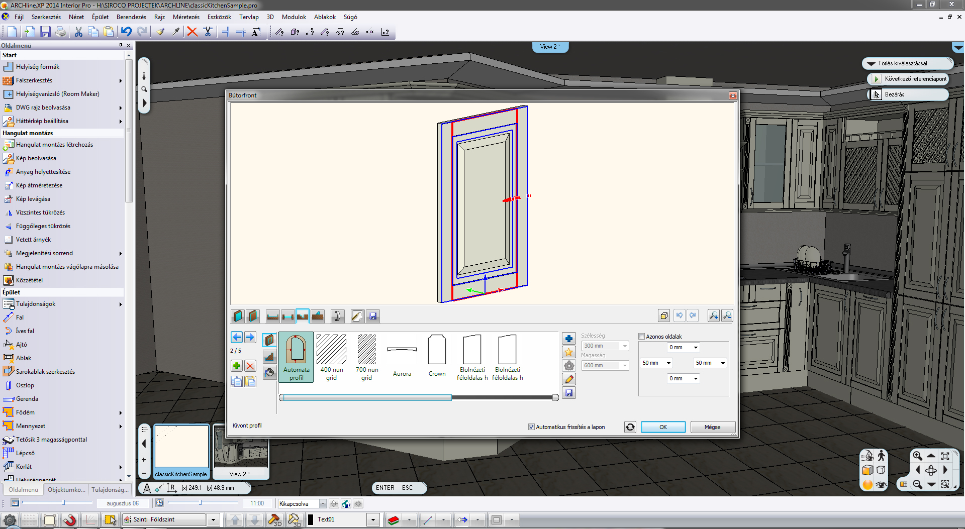Click the eyedropper tool in the main toolbar
The height and width of the screenshot is (529, 965).
pyautogui.click(x=175, y=32)
